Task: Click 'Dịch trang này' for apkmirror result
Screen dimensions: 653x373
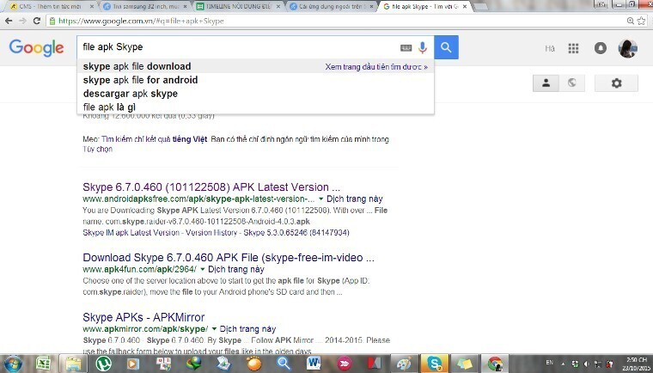Action: (x=247, y=329)
